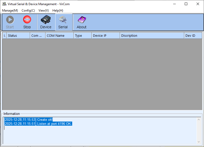This screenshot has height=147, width=204.
Task: Open the Help(H) menu
Action: pyautogui.click(x=58, y=11)
